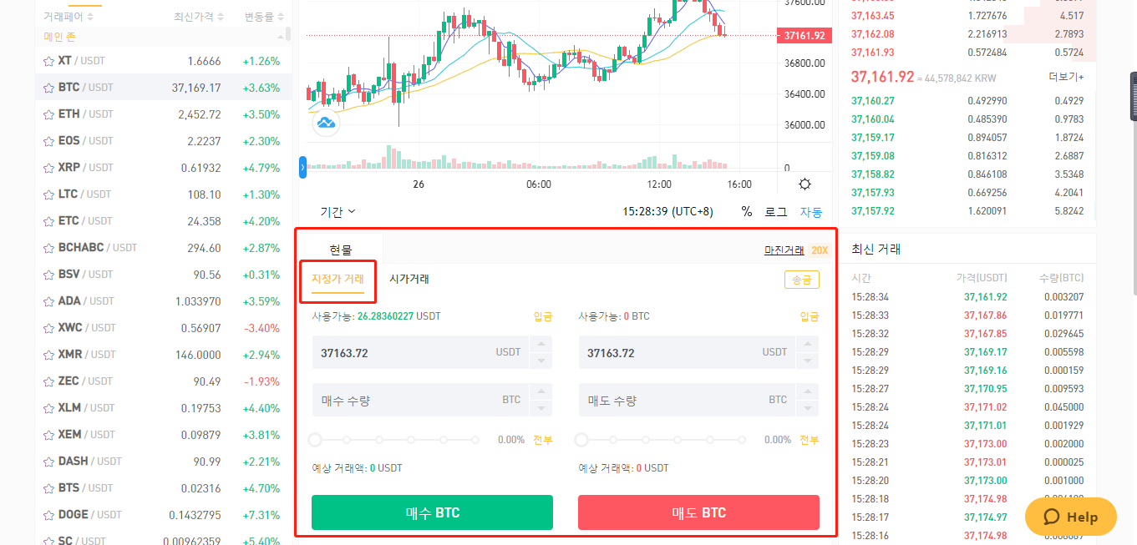Star the LTC/USDT pair
Viewport: 1137px width, 545px height.
point(48,194)
